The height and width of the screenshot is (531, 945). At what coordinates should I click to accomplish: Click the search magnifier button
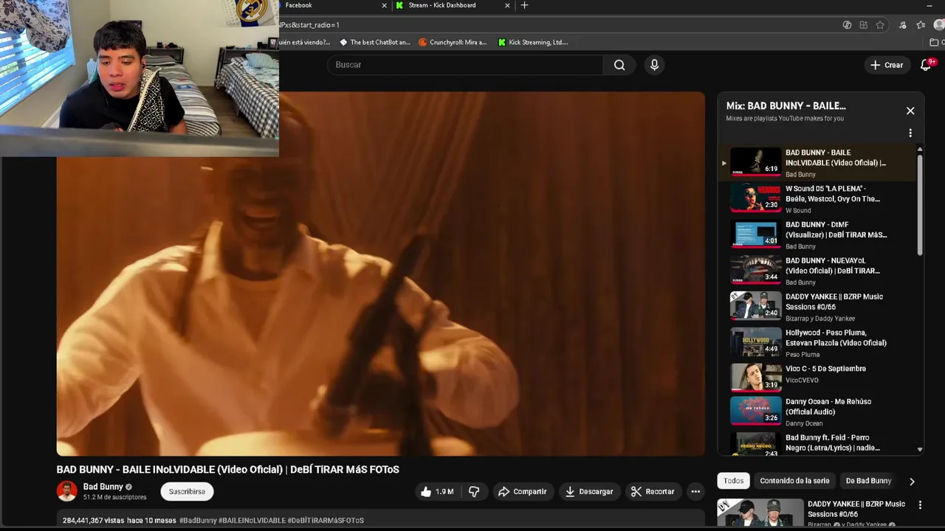[619, 65]
